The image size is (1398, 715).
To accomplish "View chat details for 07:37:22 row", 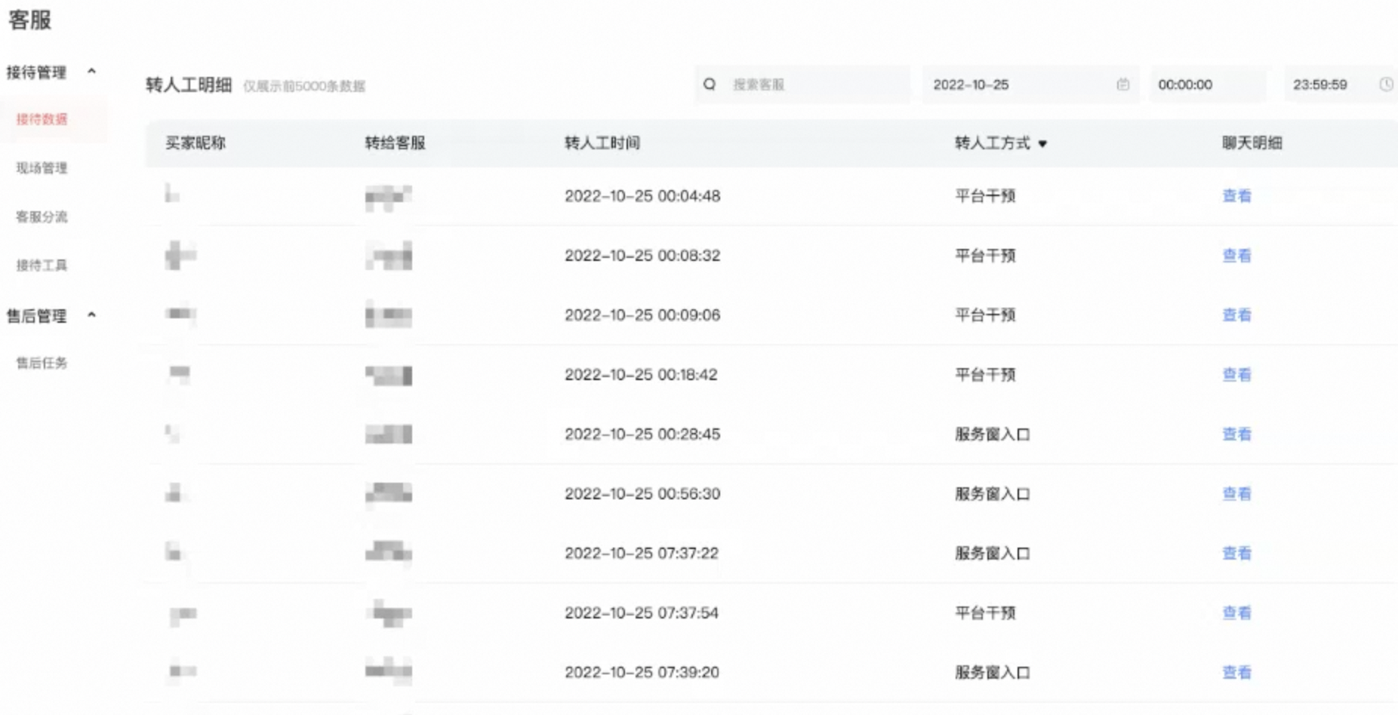I will click(x=1236, y=554).
